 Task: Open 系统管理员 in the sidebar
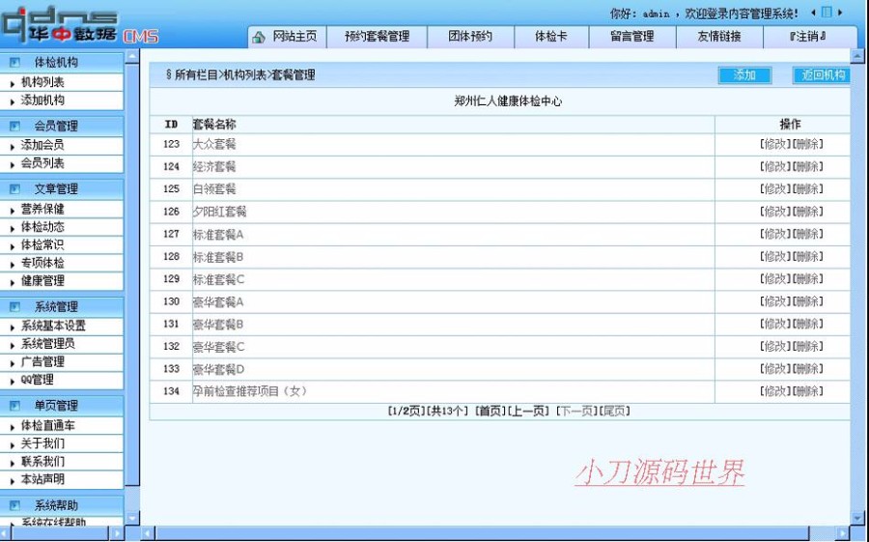(47, 344)
